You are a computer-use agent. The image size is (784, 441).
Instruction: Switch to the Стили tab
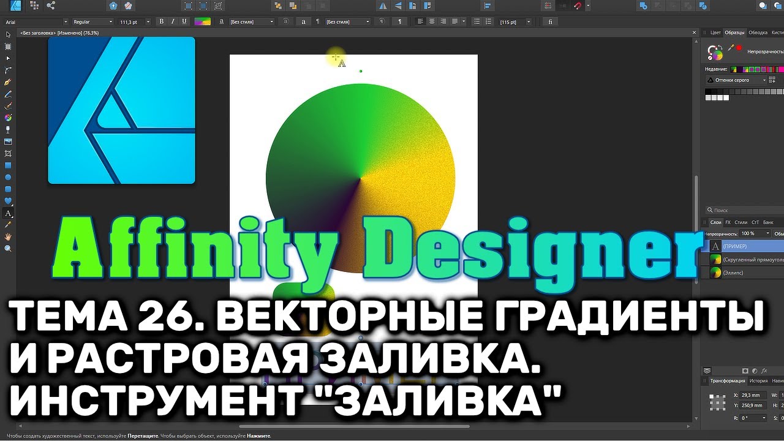pos(741,222)
